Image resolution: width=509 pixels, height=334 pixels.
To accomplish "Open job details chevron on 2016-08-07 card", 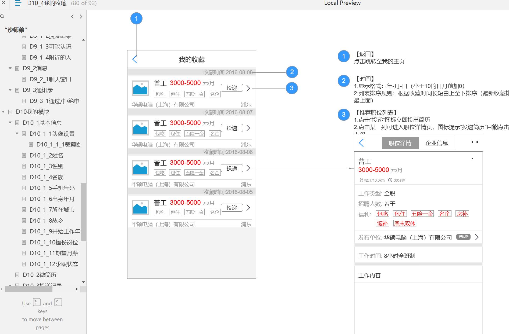I will tap(248, 128).
